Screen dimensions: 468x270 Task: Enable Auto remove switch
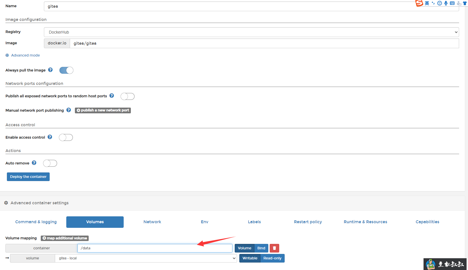point(50,163)
